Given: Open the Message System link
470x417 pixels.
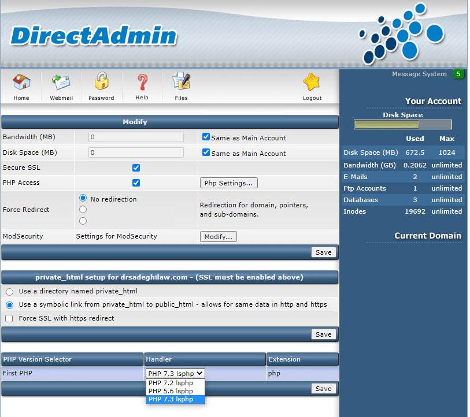Looking at the screenshot, I should 419,74.
